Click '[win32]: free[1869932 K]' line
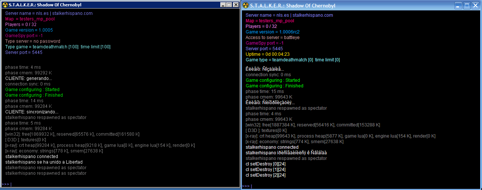This screenshot has height=190, width=482. [72, 134]
